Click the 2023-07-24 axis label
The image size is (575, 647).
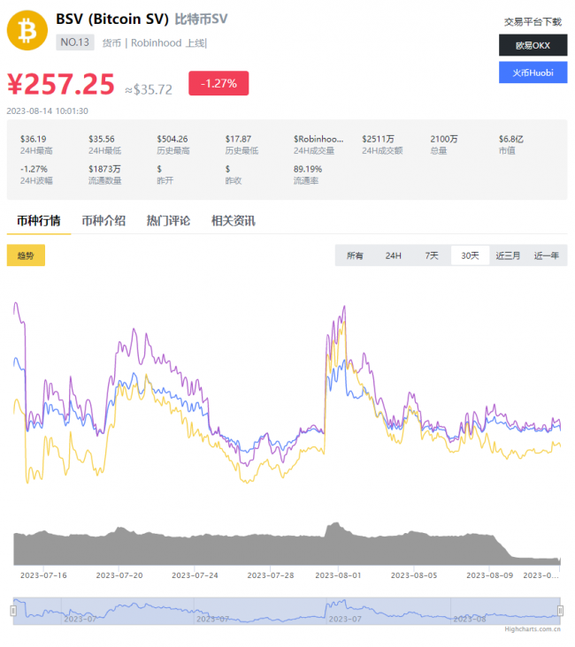point(195,575)
